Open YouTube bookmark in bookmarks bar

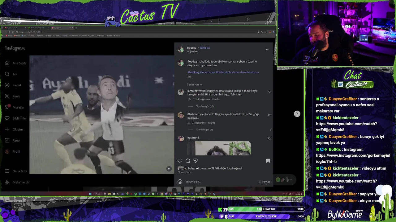click(x=9, y=35)
